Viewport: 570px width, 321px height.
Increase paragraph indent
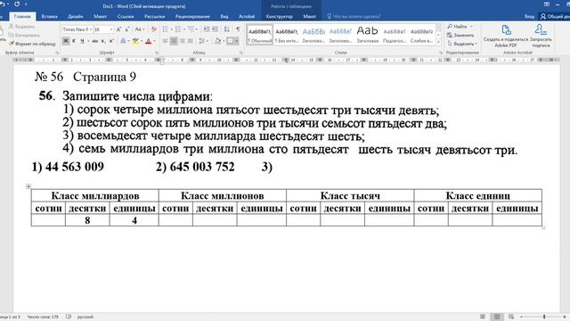tap(215, 29)
